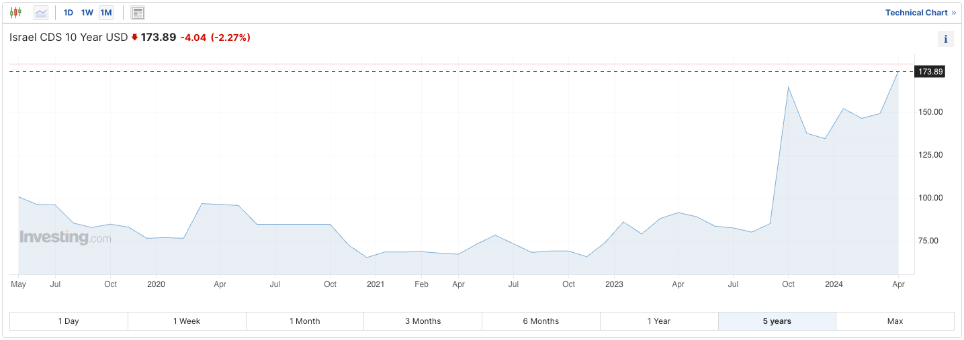Click the October 2023 spike peak on chart
The image size is (964, 340).
[x=788, y=87]
